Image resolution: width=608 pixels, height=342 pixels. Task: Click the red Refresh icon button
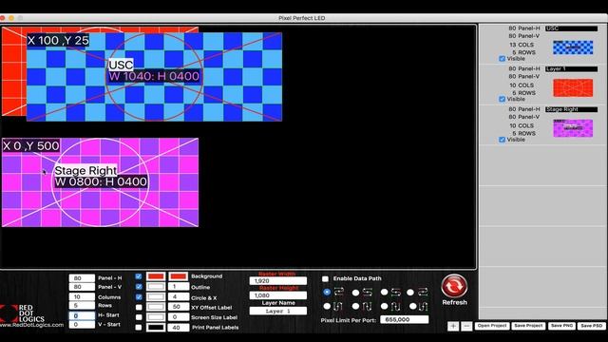coord(454,286)
